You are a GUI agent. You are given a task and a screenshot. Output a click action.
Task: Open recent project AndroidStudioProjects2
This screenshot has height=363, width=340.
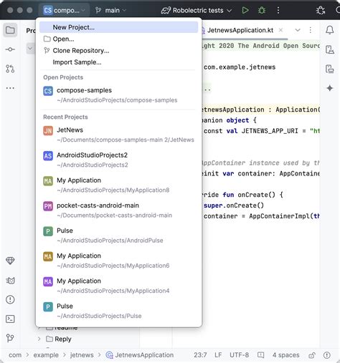(x=118, y=160)
